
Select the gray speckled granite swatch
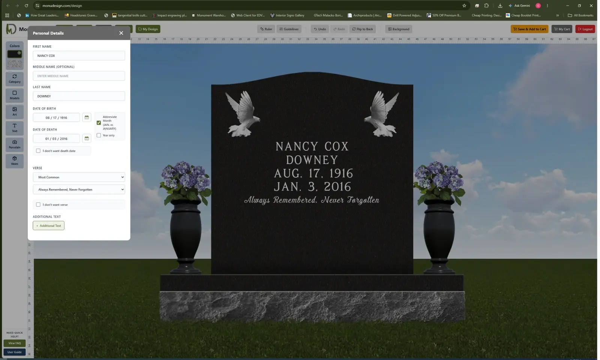(15, 64)
